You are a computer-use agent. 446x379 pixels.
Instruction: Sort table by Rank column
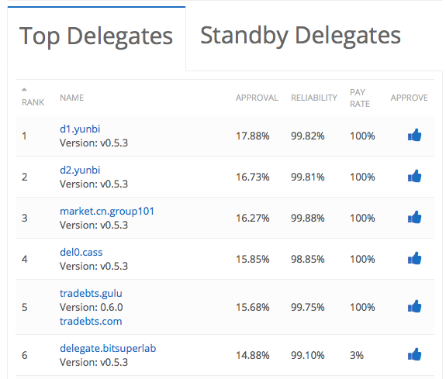(x=33, y=98)
